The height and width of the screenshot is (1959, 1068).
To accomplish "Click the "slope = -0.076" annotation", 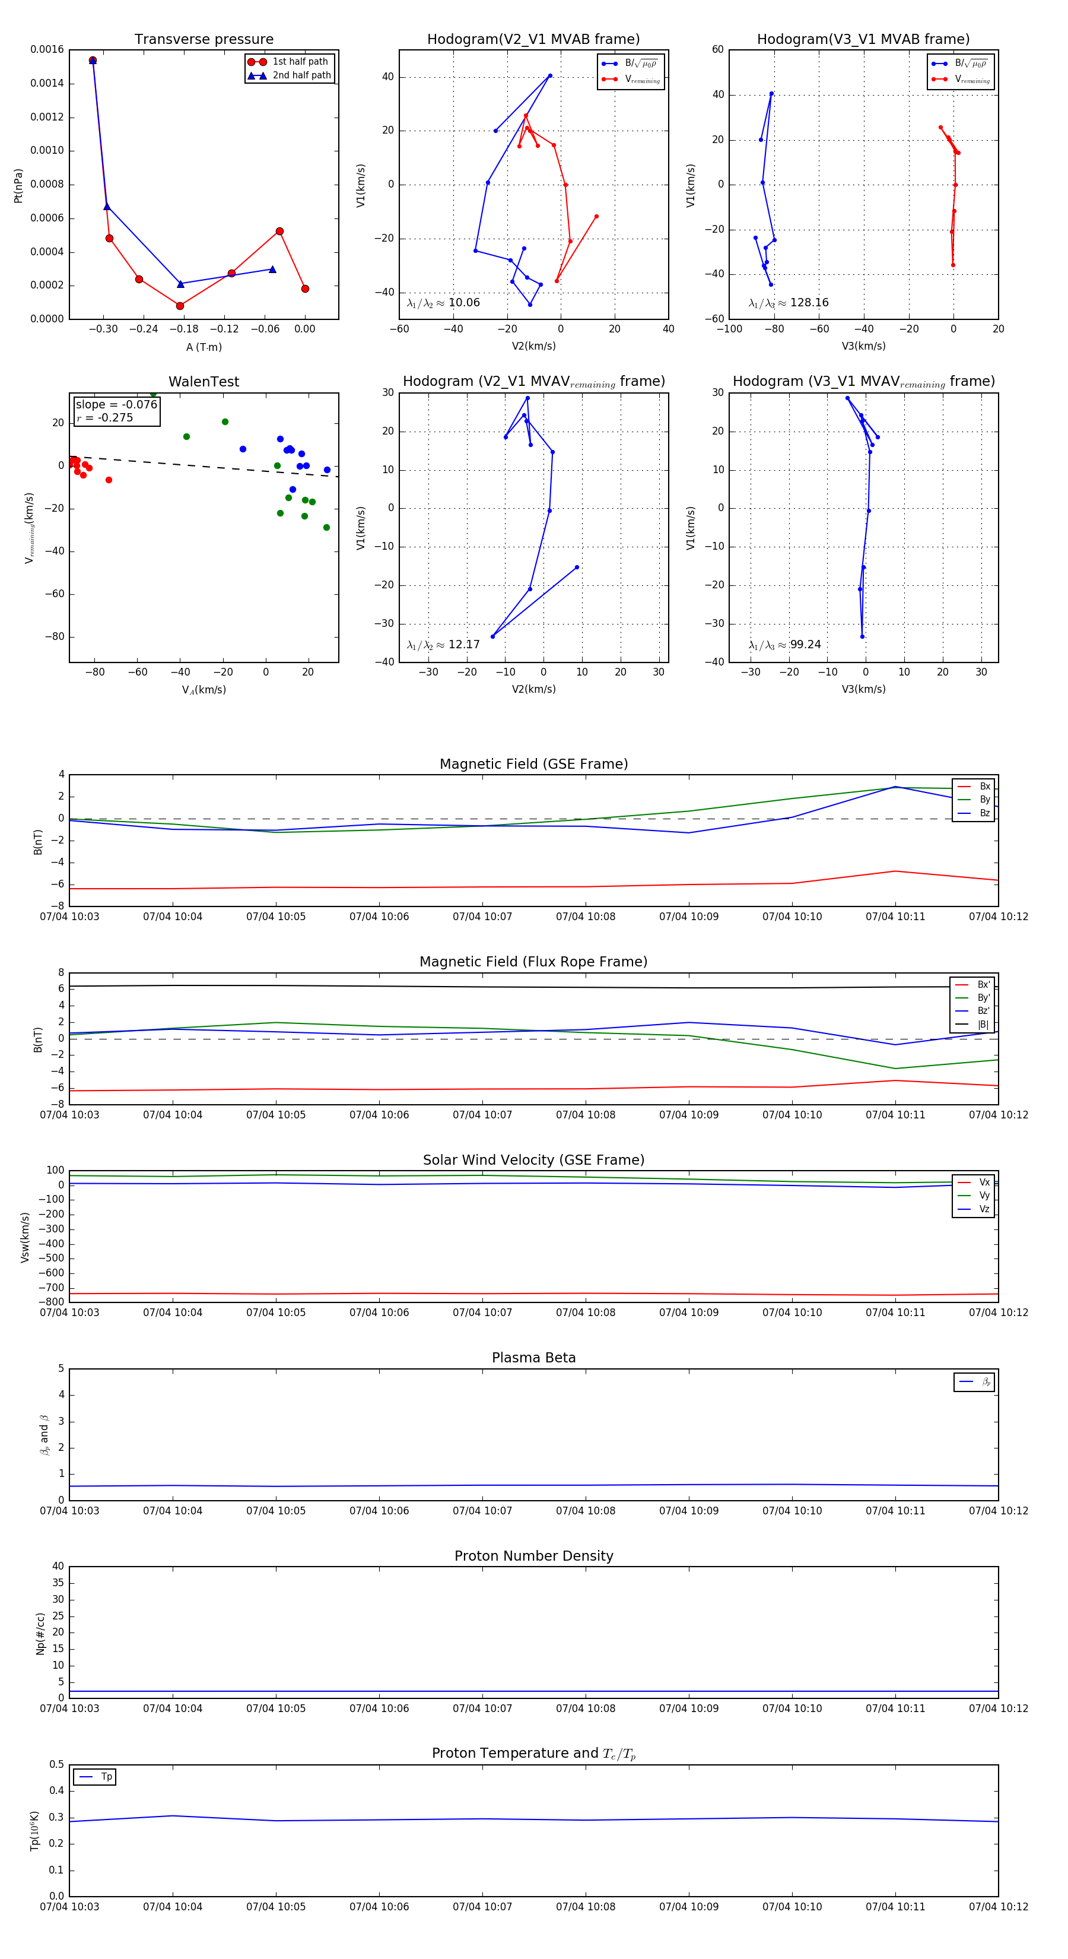I will point(116,405).
